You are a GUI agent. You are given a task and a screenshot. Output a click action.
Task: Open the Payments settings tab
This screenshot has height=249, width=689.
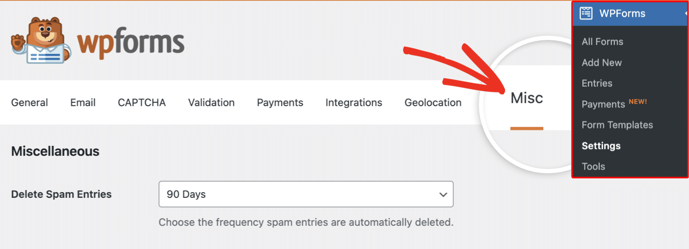click(280, 103)
